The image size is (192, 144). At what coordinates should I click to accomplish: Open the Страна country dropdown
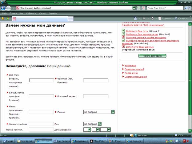pyautogui.click(x=99, y=112)
